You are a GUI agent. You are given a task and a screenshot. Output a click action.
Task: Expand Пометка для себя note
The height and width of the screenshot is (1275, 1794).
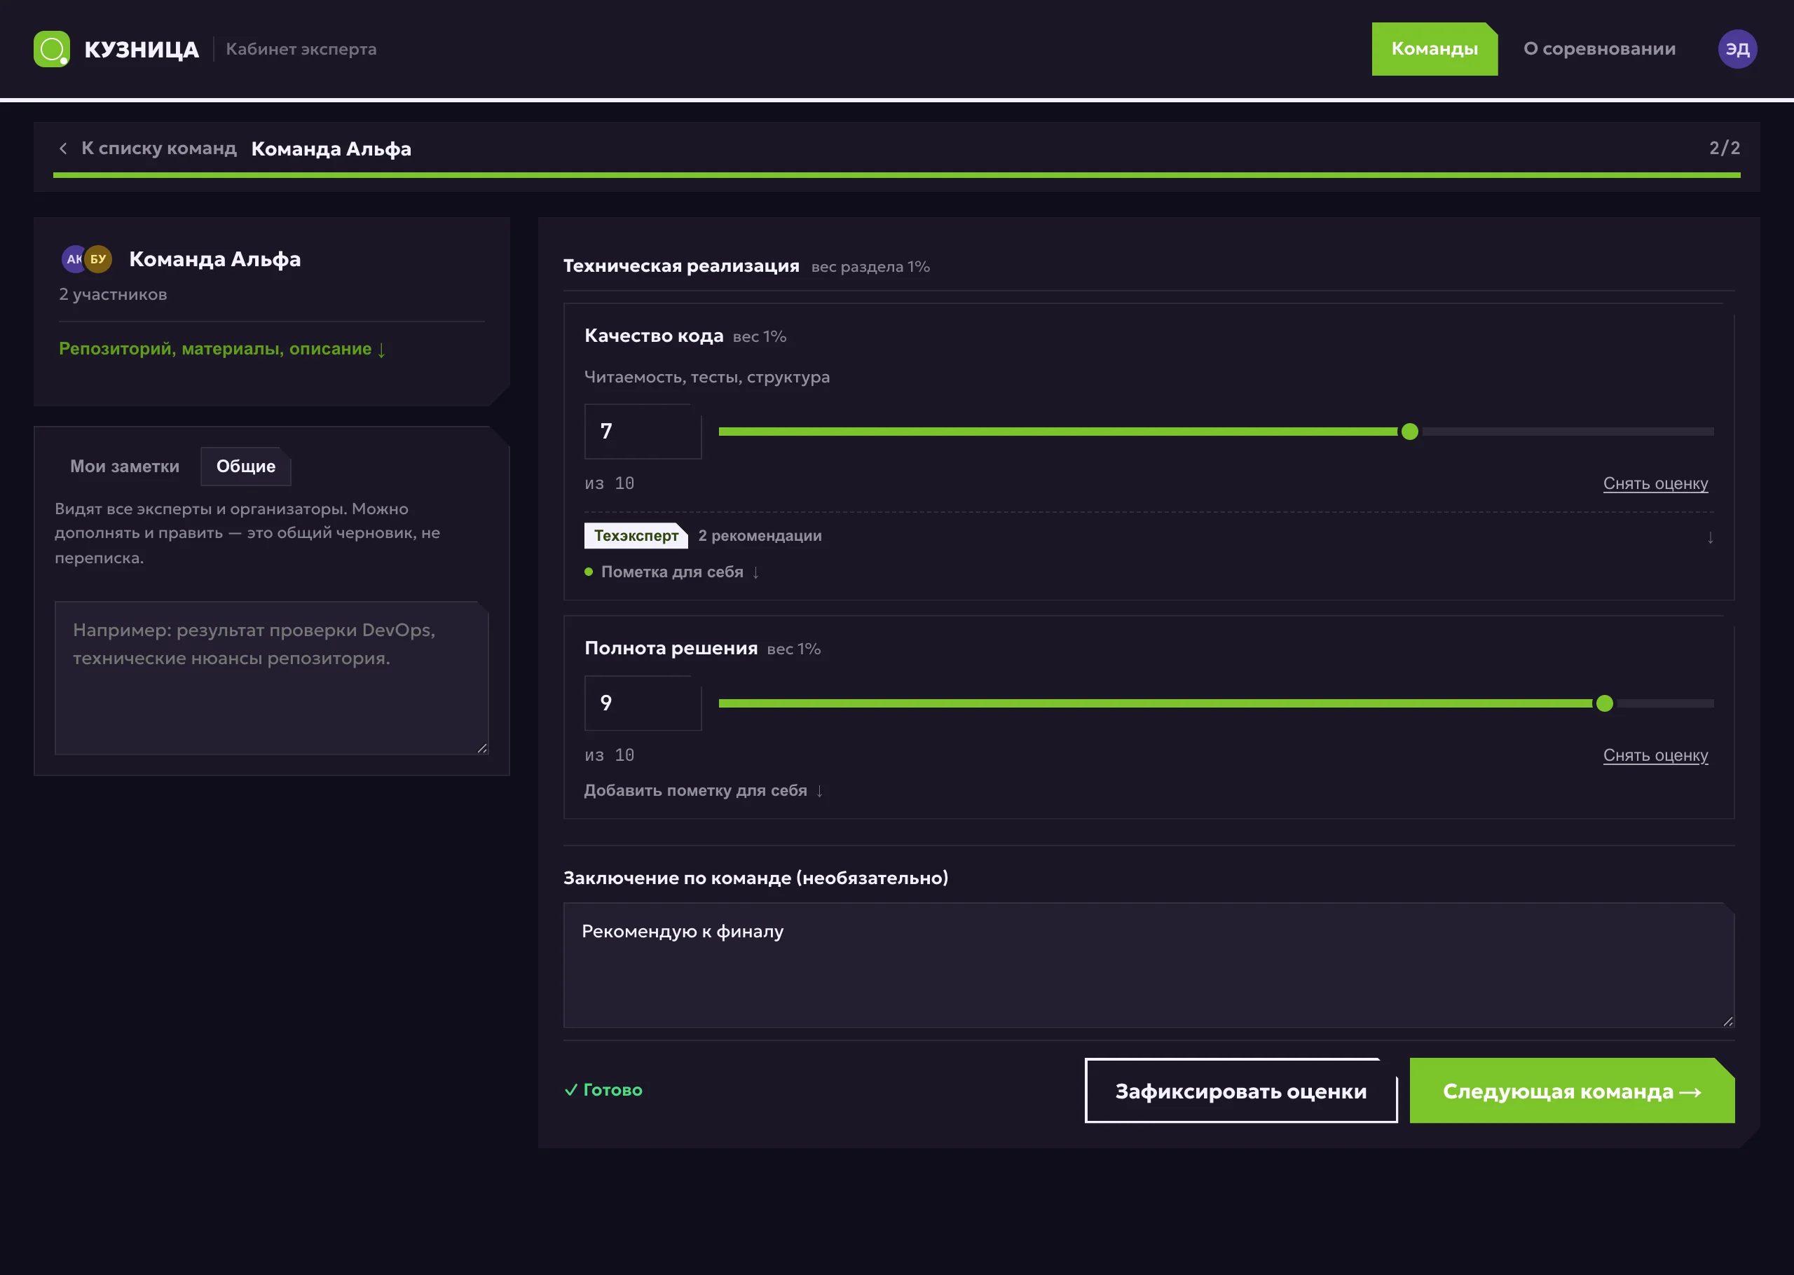[x=672, y=572]
